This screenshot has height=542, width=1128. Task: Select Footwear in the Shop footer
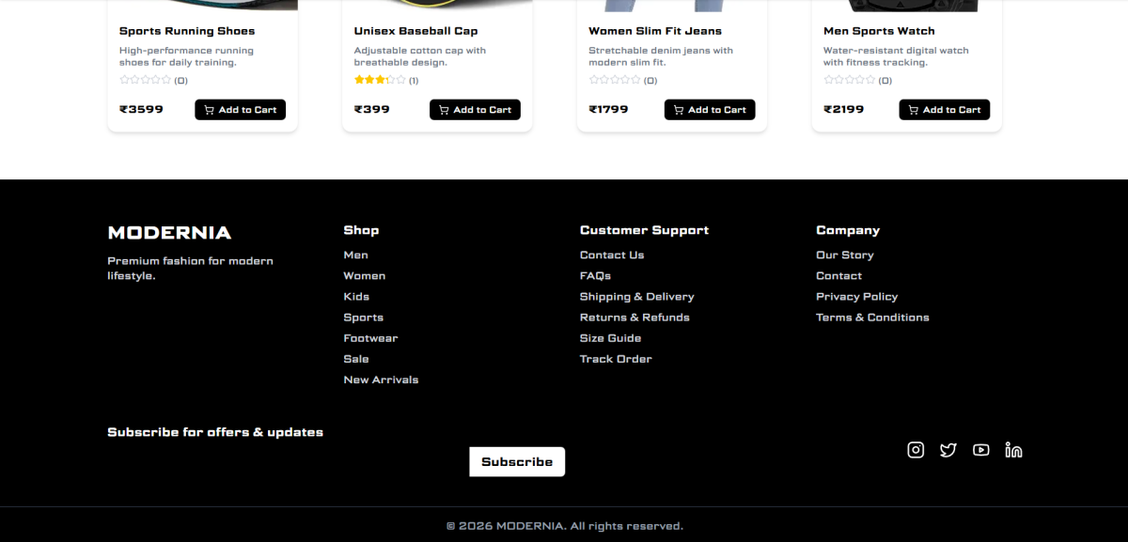pos(370,338)
